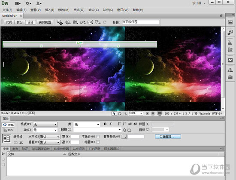Open the gear extension menu in title bar
The width and height of the screenshot is (236, 180).
click(x=28, y=3)
